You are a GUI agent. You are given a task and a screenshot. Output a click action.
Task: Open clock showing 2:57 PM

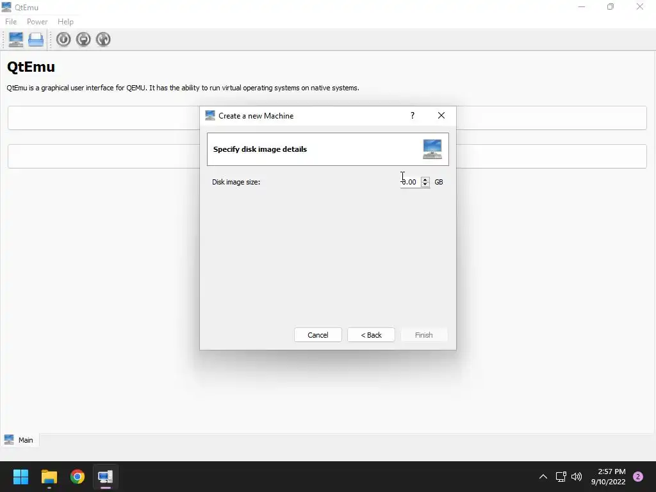pos(609,477)
